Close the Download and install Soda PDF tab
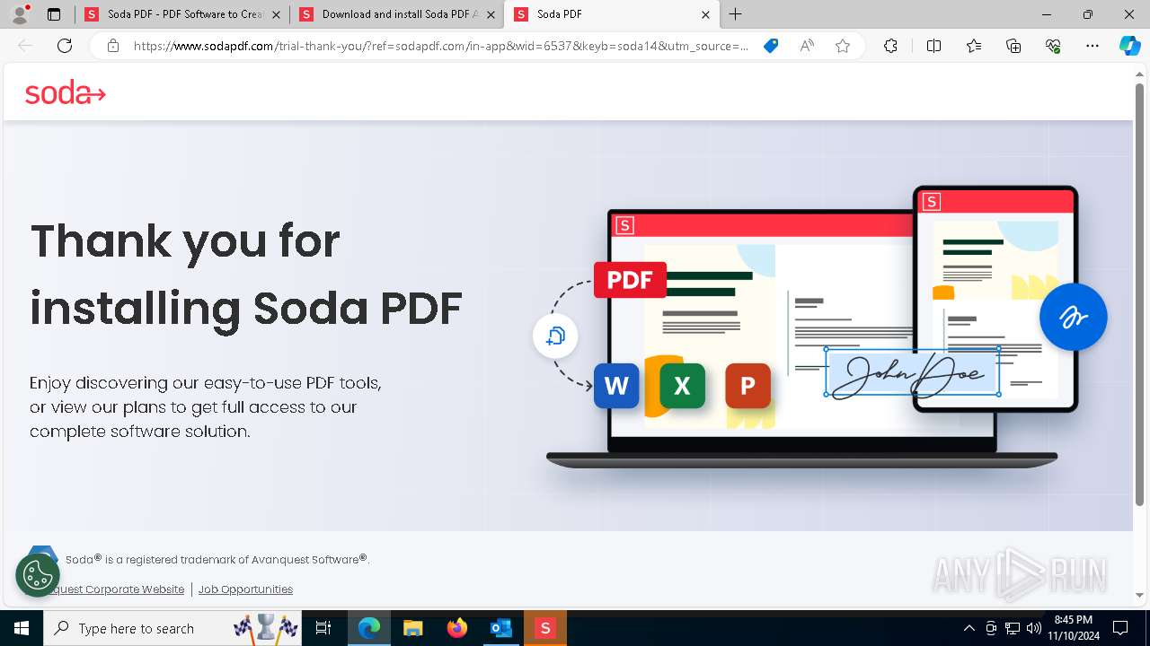The image size is (1150, 646). point(491,14)
